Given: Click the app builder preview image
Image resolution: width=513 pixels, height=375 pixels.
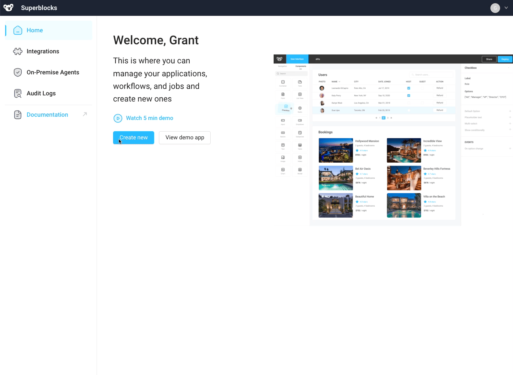Looking at the screenshot, I should pos(393,140).
